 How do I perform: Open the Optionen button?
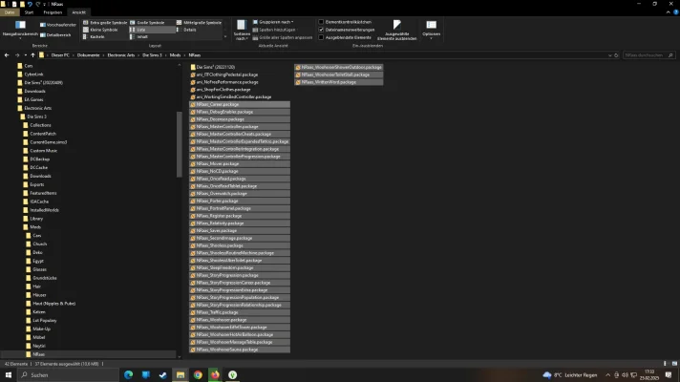pyautogui.click(x=431, y=30)
